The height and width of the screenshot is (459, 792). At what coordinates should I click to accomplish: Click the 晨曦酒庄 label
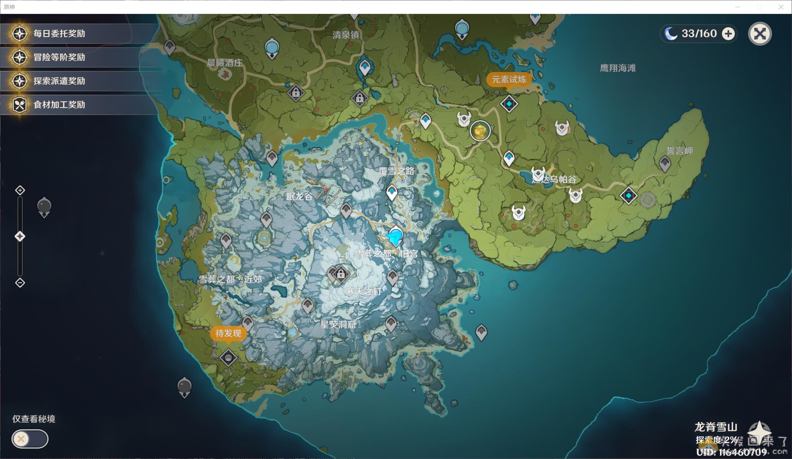click(224, 63)
